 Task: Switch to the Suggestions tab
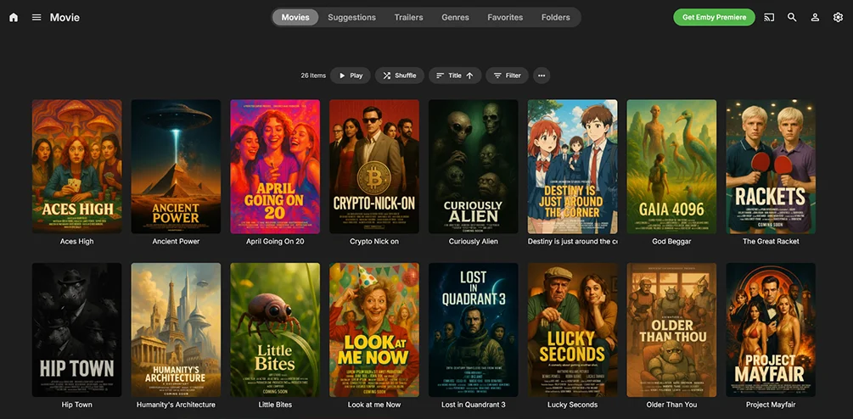pyautogui.click(x=351, y=17)
